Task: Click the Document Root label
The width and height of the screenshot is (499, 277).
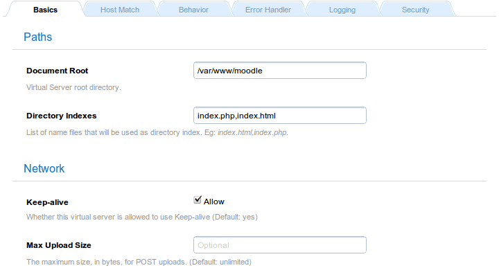Action: [57, 71]
